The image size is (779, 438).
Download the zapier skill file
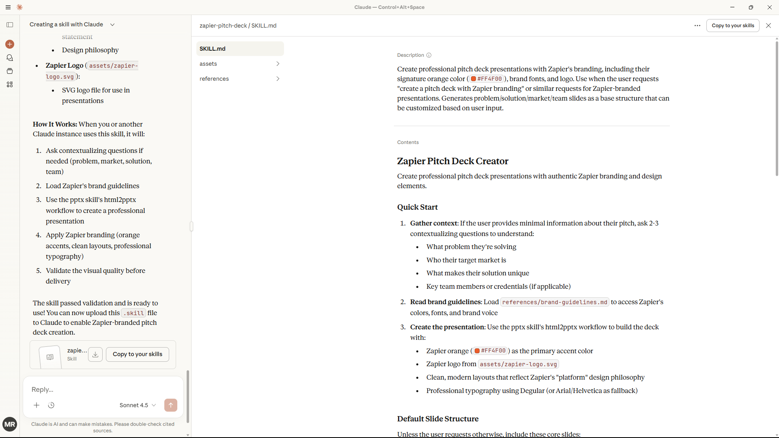coord(95,354)
